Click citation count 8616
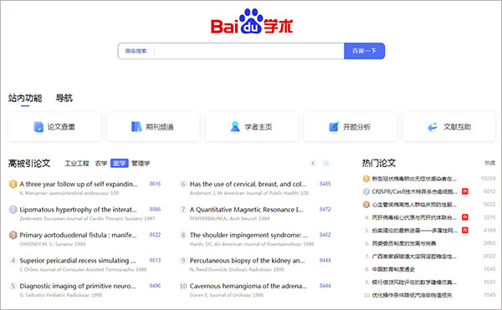This screenshot has width=502, height=310. pyautogui.click(x=155, y=184)
